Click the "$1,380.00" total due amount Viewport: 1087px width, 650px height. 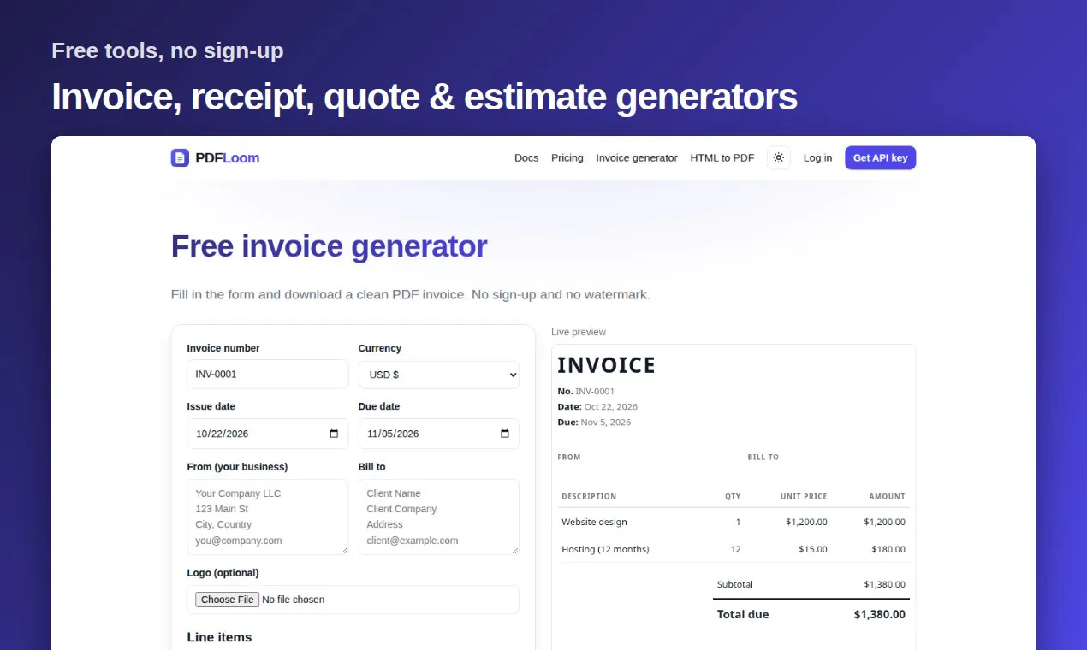click(880, 614)
